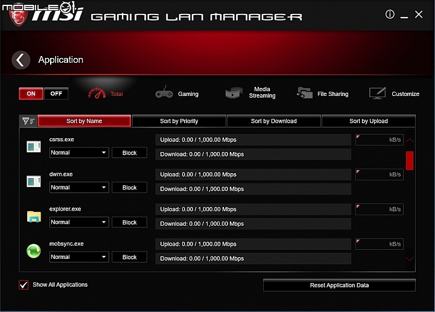435x312 pixels.
Task: Click mobsync.exe upload bandwidth bar
Action: click(x=253, y=244)
